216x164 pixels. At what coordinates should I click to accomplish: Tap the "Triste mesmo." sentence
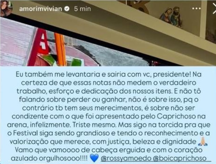point(94,125)
